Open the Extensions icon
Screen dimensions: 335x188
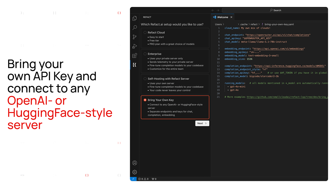tap(135, 55)
